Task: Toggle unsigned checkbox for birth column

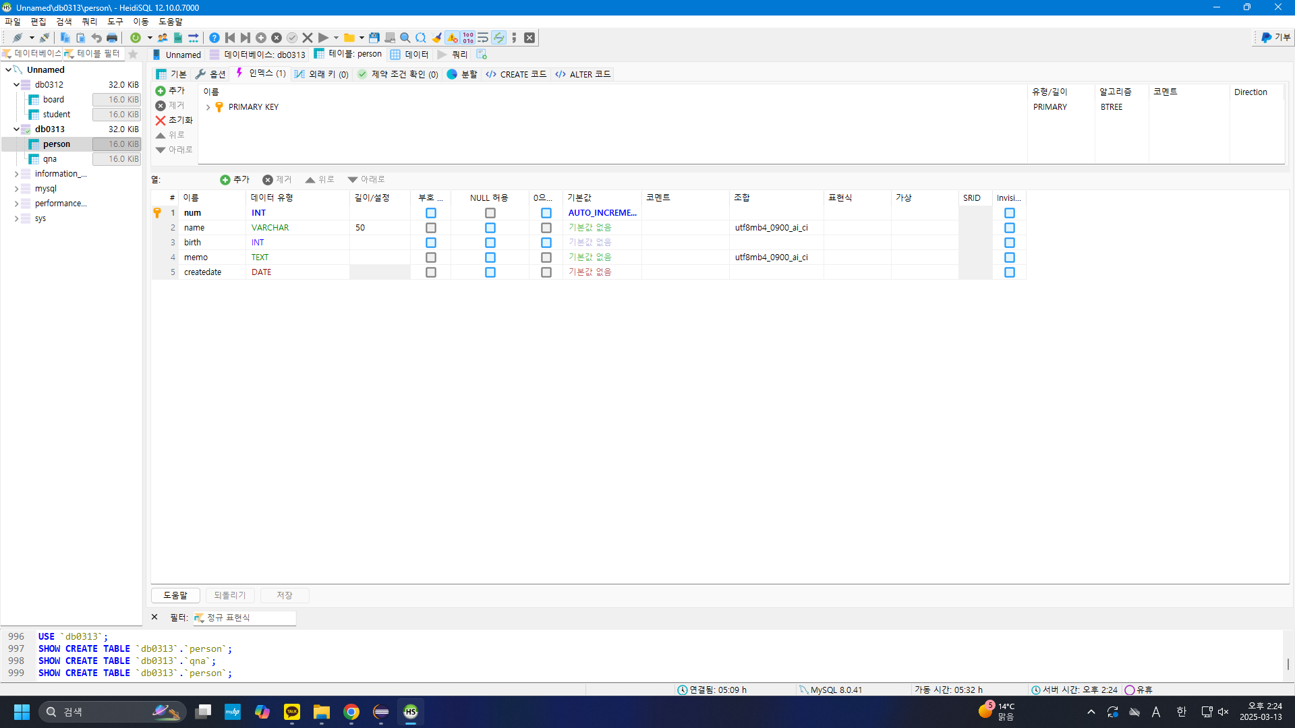Action: point(431,243)
